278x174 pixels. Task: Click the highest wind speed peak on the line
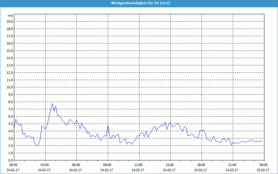52,104
